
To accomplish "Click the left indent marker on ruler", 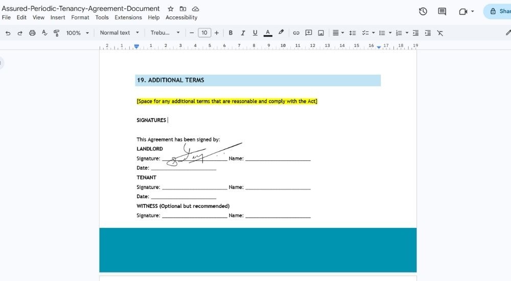I will (x=136, y=46).
